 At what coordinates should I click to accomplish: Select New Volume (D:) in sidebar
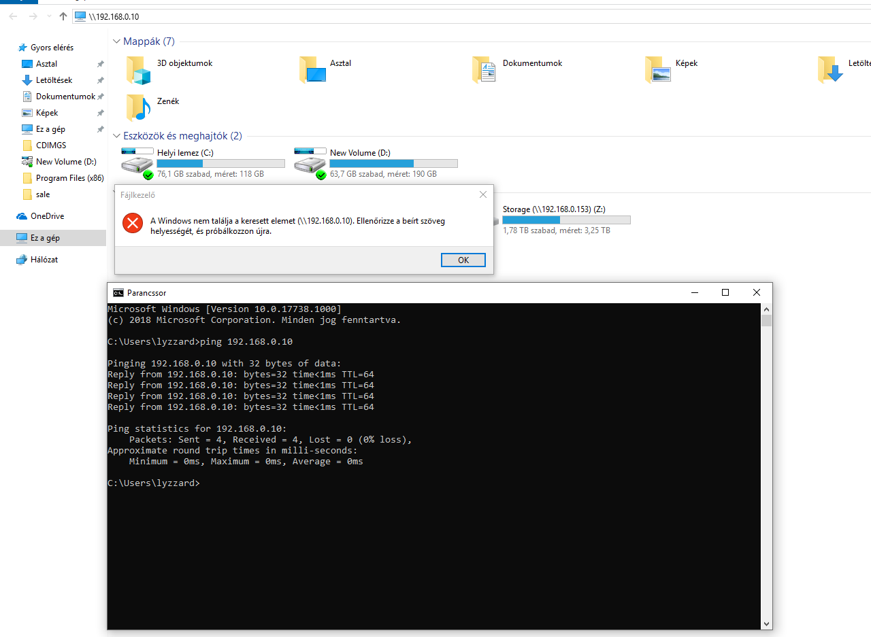click(x=67, y=162)
